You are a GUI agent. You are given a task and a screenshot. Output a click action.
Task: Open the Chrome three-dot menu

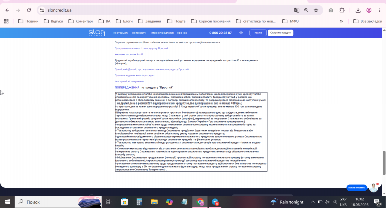tap(380, 10)
